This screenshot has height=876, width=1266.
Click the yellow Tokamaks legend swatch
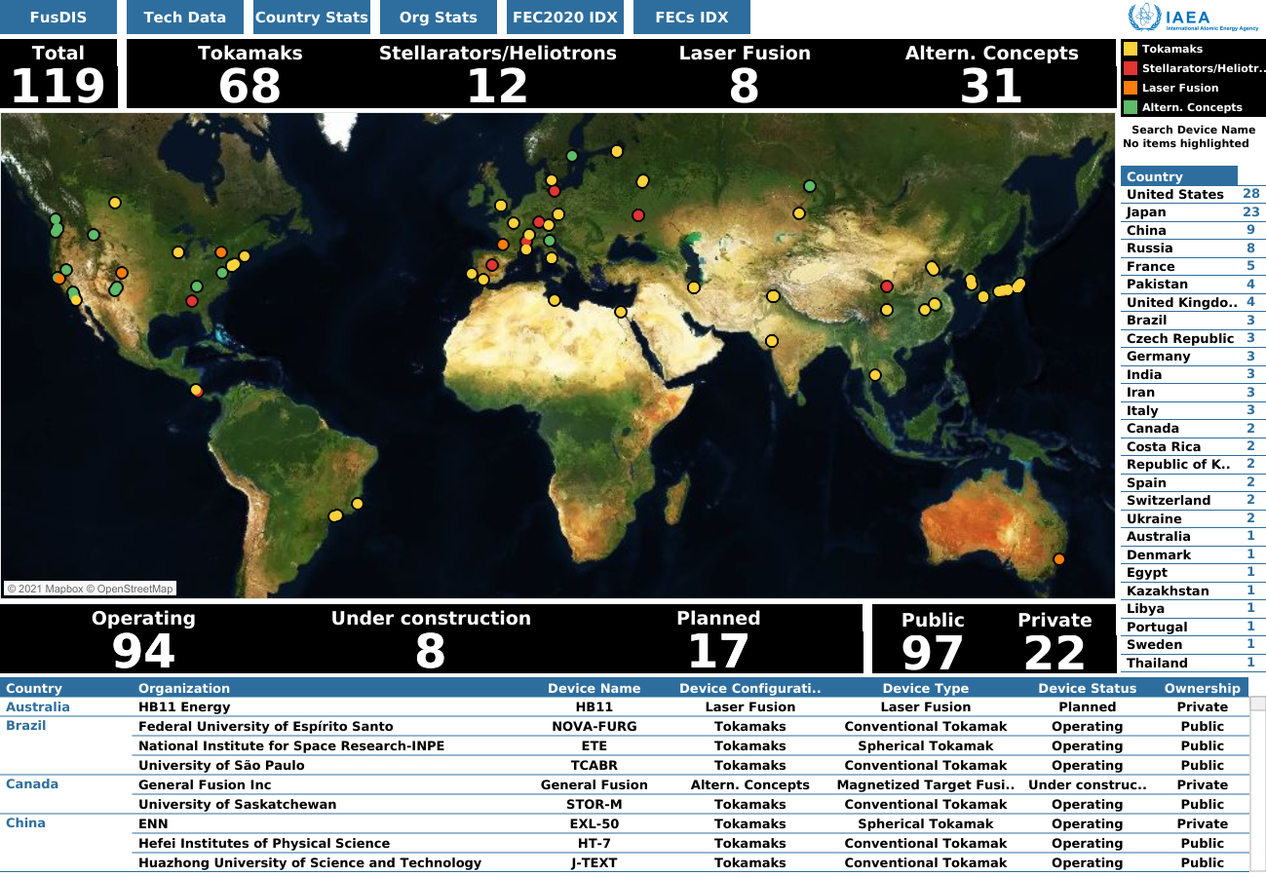click(x=1131, y=49)
